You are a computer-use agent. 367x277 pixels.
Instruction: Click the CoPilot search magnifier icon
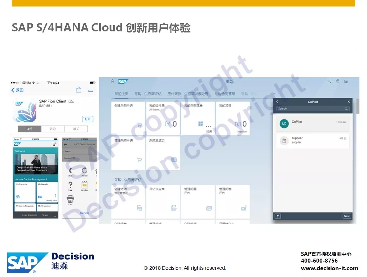pos(346,109)
